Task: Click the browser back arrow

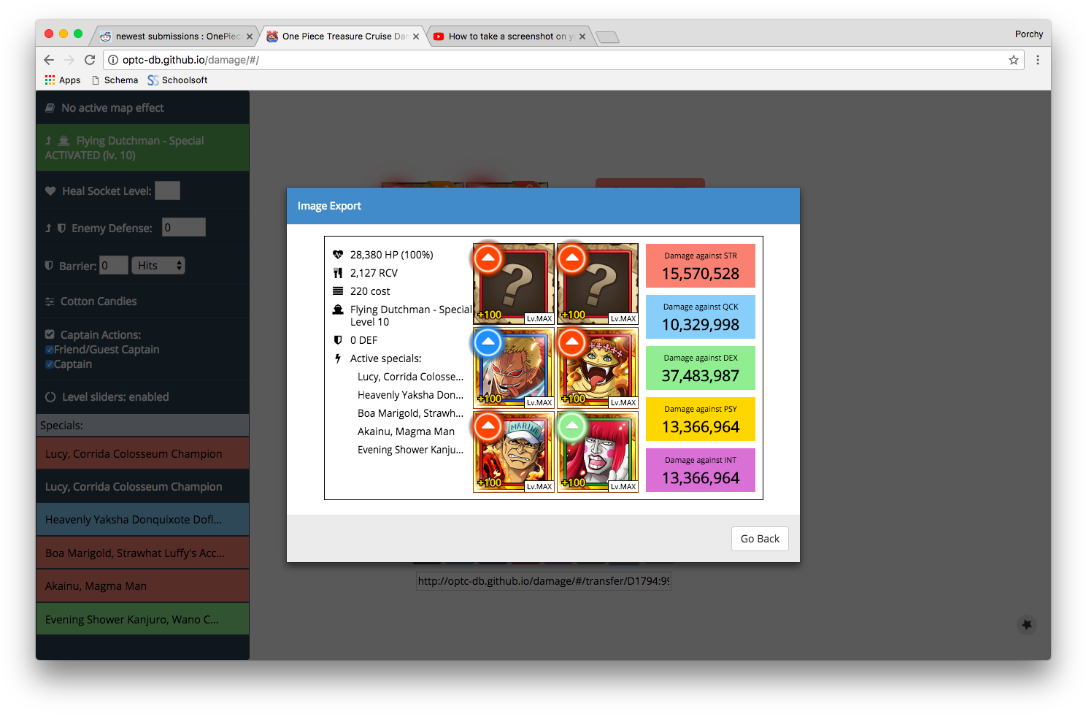Action: [49, 60]
